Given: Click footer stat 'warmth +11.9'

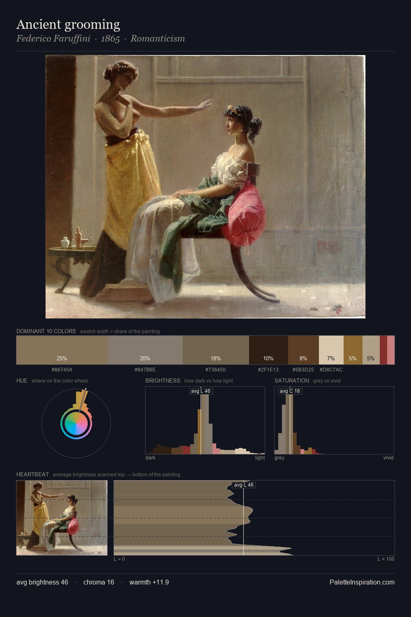Looking at the screenshot, I should coord(149,582).
